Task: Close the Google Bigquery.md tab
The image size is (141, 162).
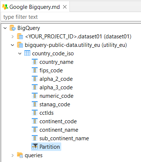Action: (x=65, y=7)
